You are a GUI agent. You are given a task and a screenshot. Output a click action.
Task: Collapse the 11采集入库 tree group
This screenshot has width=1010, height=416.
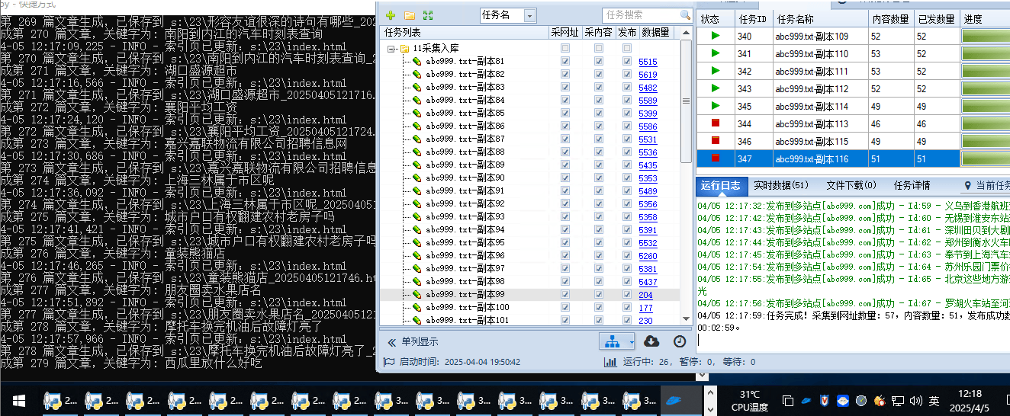click(x=391, y=48)
